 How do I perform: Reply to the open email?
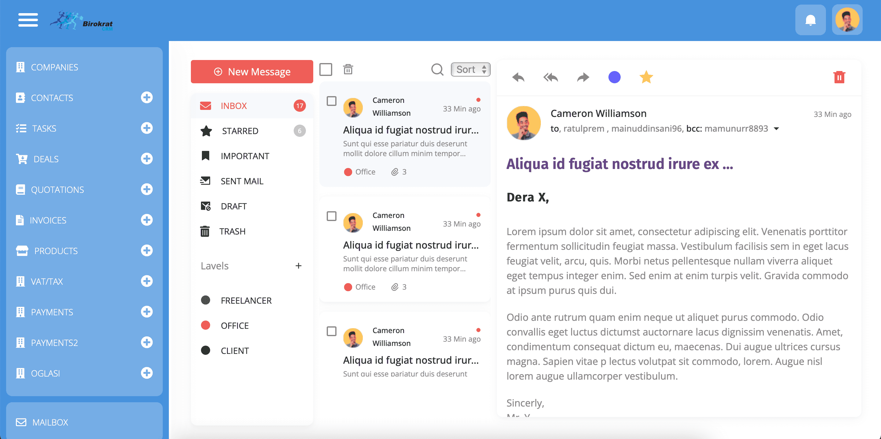518,77
